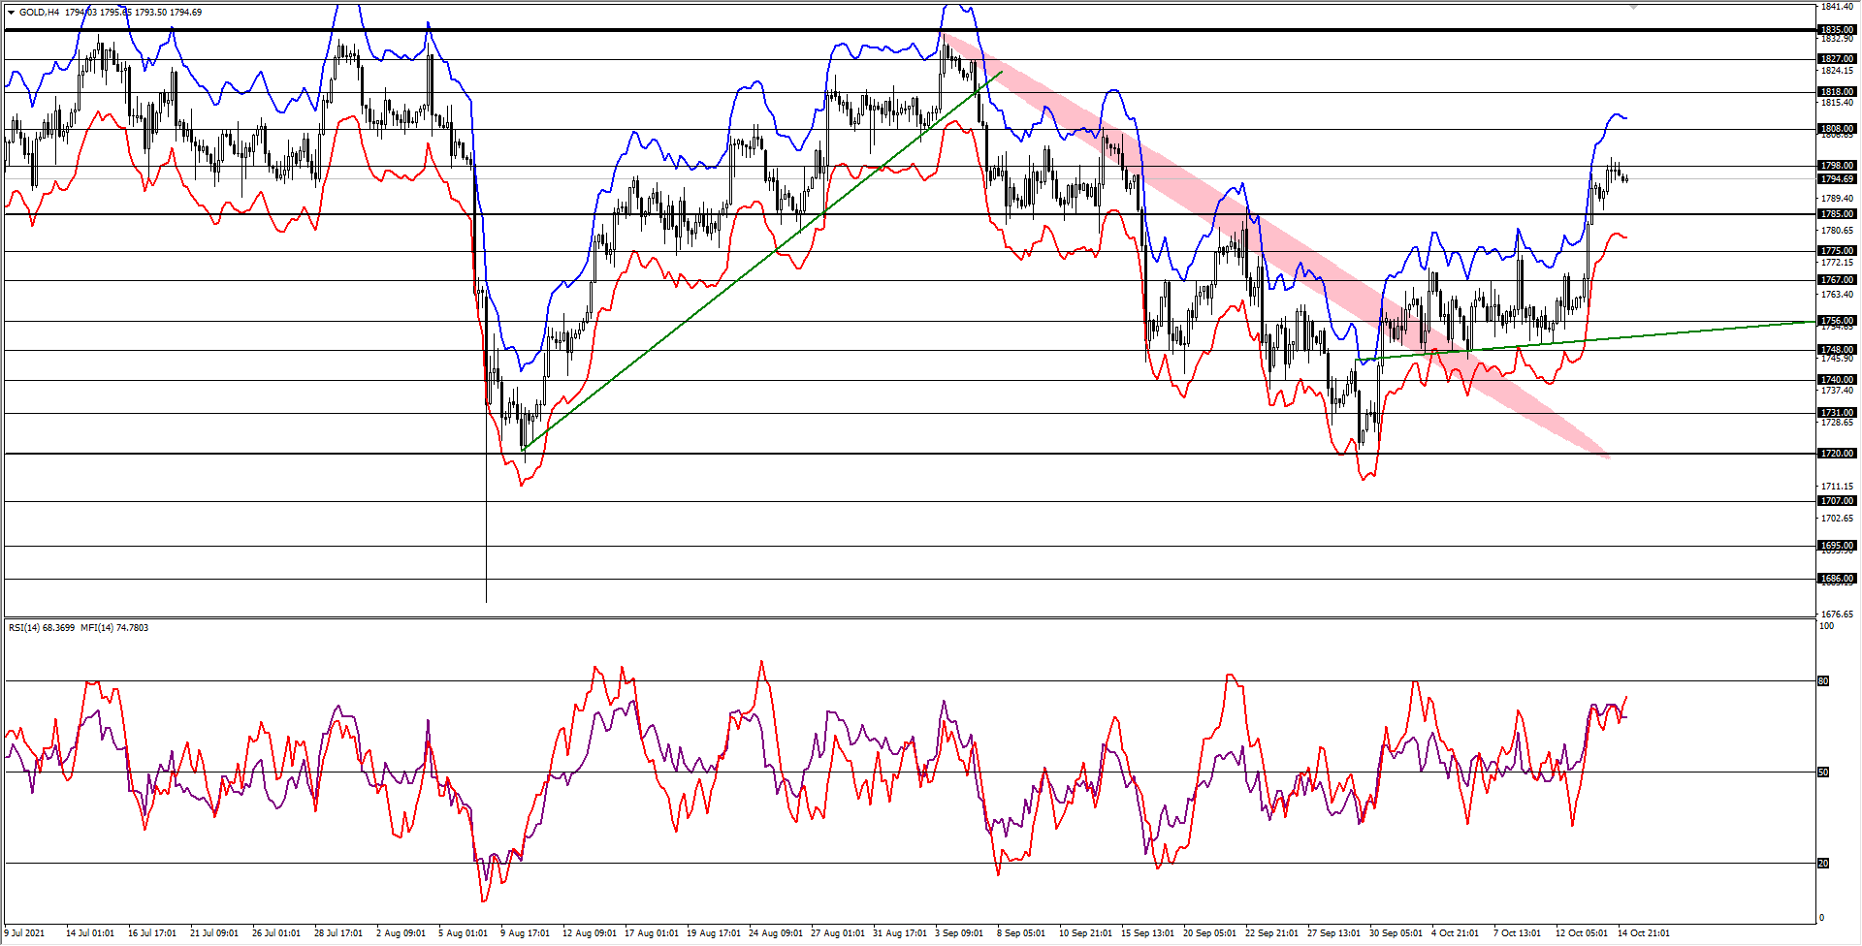Click the chart menu arrow beside GOLD,H4
This screenshot has width=1862, height=946.
point(11,13)
